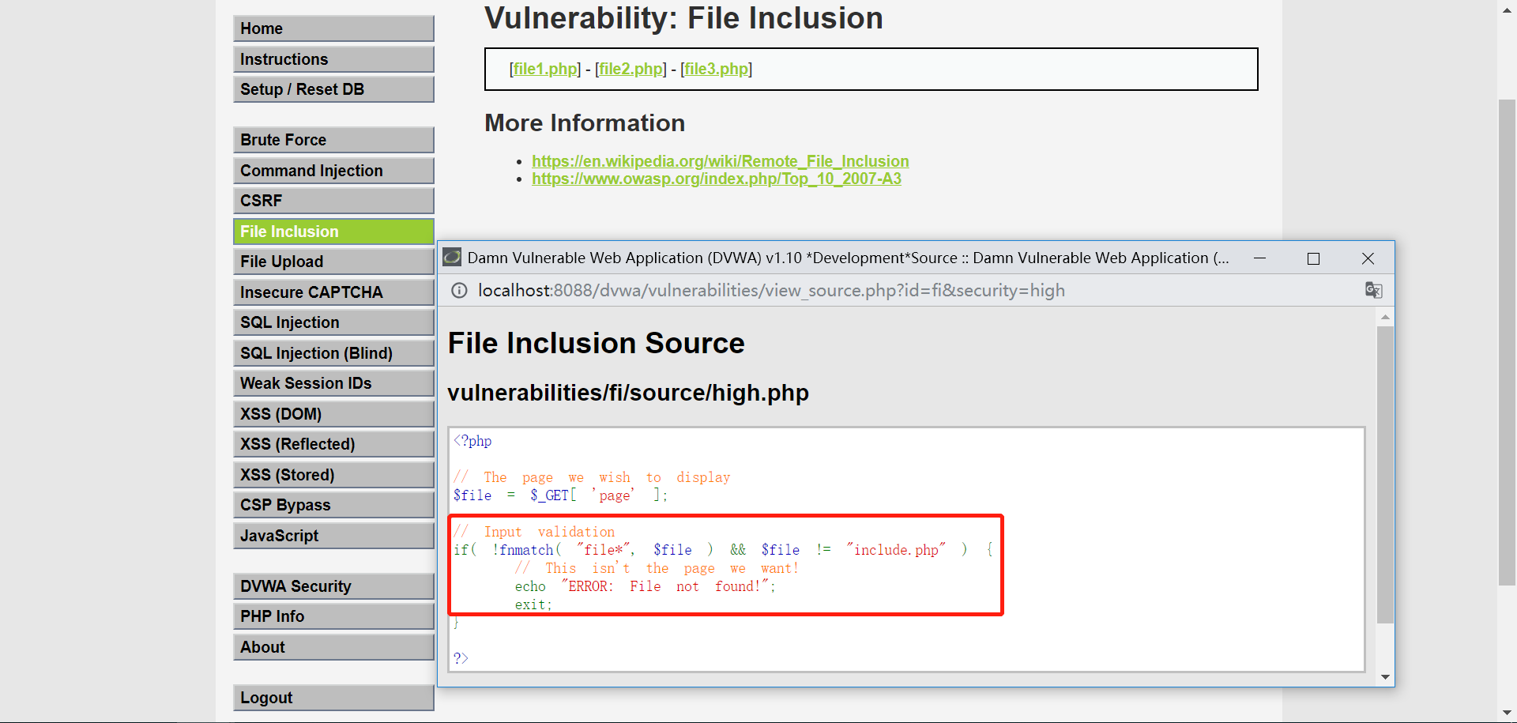Screen dimensions: 1517x723
Task: Click the $file = $_GET['page'] code line
Action: 561,495
